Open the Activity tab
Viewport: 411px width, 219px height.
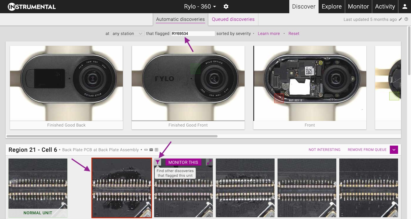385,6
